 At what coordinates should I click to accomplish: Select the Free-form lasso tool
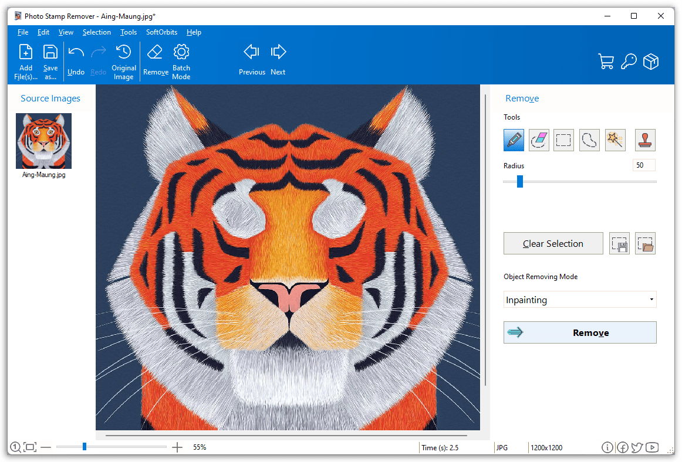(x=589, y=140)
